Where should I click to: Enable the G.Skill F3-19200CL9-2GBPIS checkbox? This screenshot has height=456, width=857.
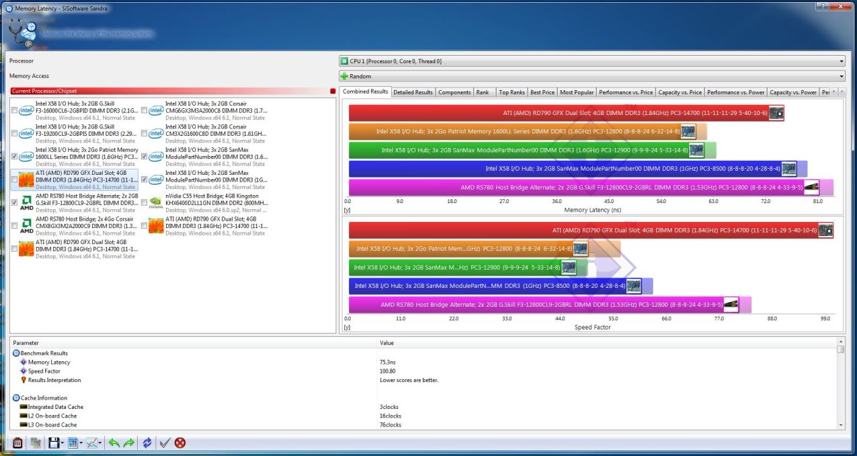(x=15, y=133)
